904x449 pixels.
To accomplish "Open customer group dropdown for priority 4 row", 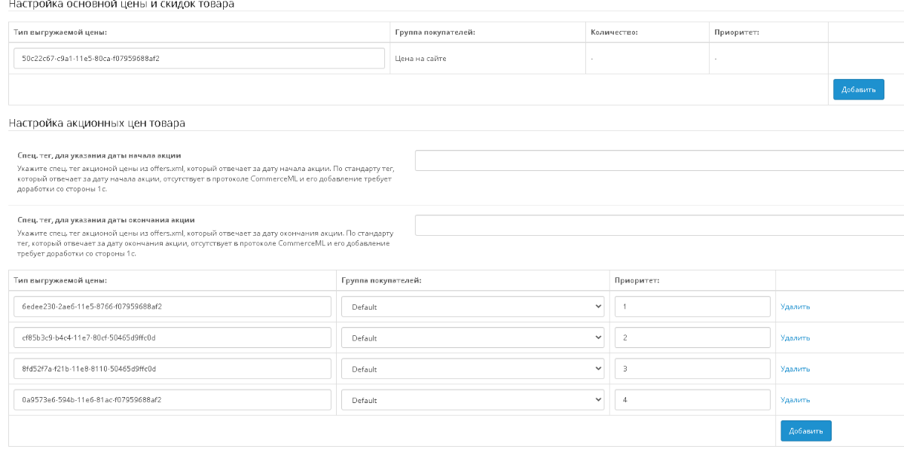I will [473, 400].
